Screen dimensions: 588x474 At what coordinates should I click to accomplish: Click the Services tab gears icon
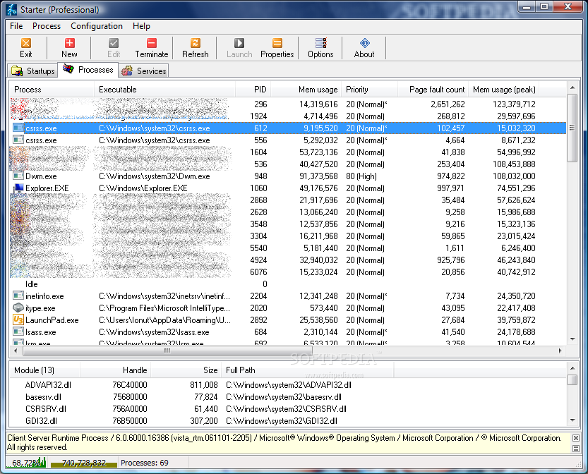127,71
